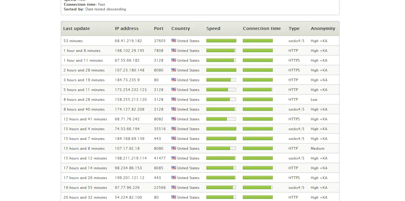Click the US flag in 199.201.121.12 row
The image size is (405, 201).
point(174,178)
